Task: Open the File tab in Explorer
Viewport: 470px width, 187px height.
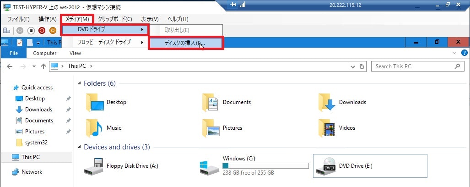Action: [x=14, y=53]
